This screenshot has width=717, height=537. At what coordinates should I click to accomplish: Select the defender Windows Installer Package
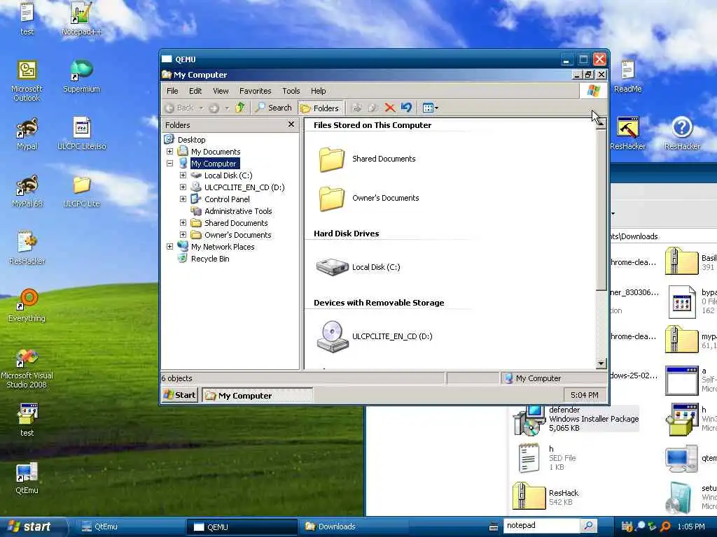click(x=577, y=420)
